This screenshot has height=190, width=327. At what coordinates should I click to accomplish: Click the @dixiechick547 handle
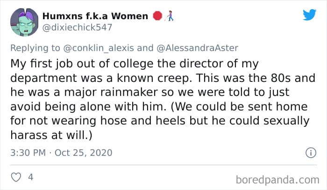pos(78,27)
